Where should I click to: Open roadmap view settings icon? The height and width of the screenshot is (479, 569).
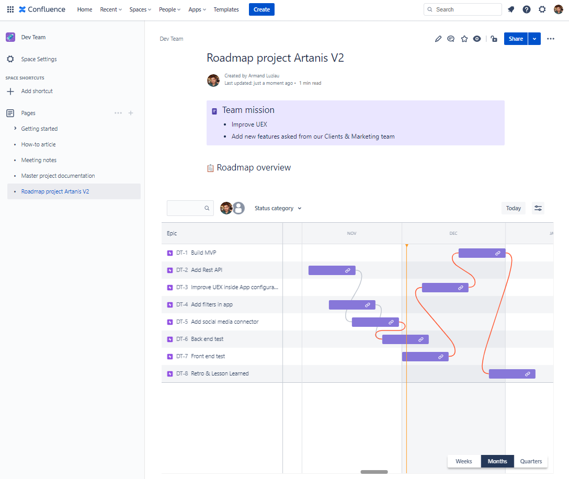click(x=538, y=208)
